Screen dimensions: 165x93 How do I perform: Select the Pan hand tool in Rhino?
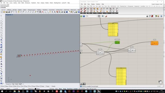(23, 12)
